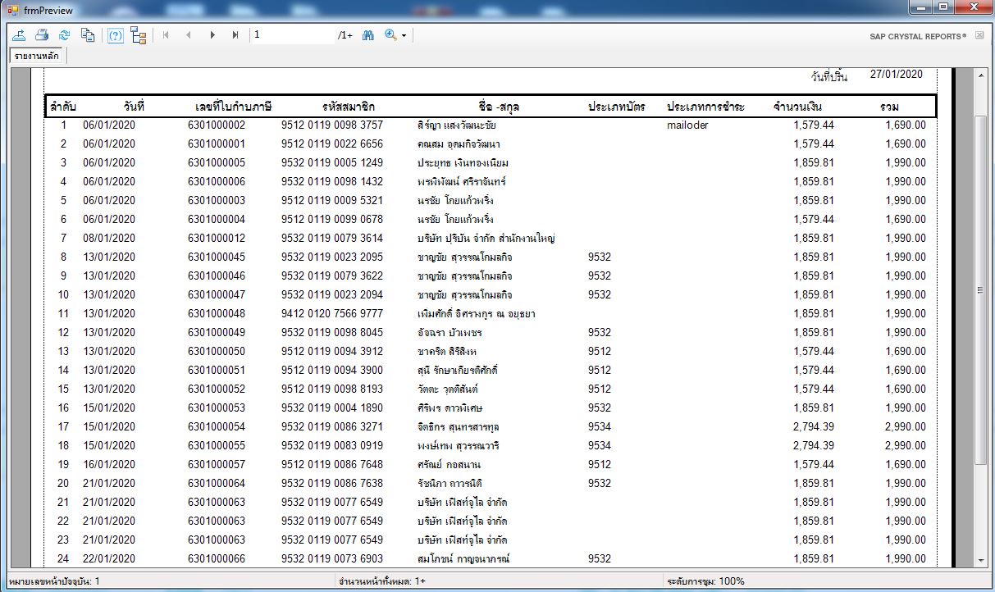This screenshot has width=995, height=592.
Task: Click the SAP CRYSTAL REPORTS label
Action: (918, 36)
